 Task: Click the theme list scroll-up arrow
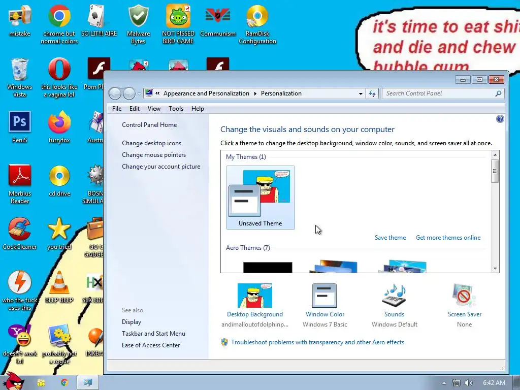coord(495,154)
